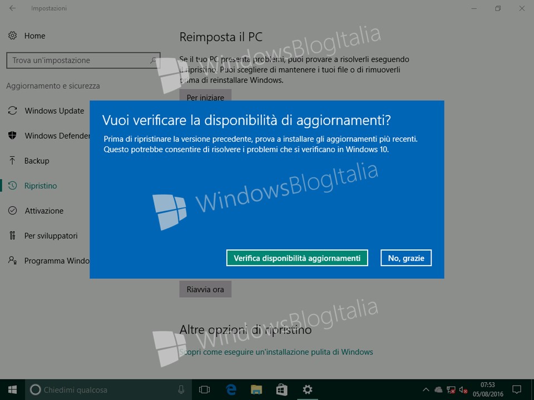Screen dimensions: 534x400
Task: Open the Ripristino section
Action: [x=41, y=186]
